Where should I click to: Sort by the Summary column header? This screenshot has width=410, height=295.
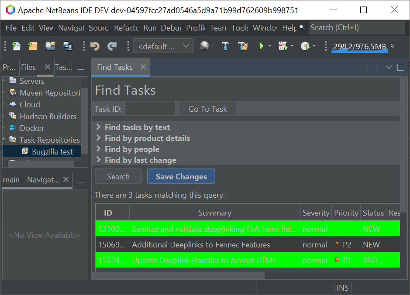[214, 213]
